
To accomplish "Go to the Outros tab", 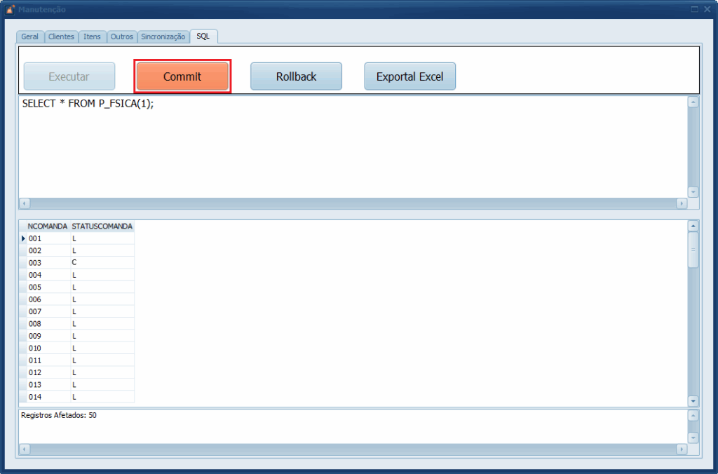I will point(121,36).
